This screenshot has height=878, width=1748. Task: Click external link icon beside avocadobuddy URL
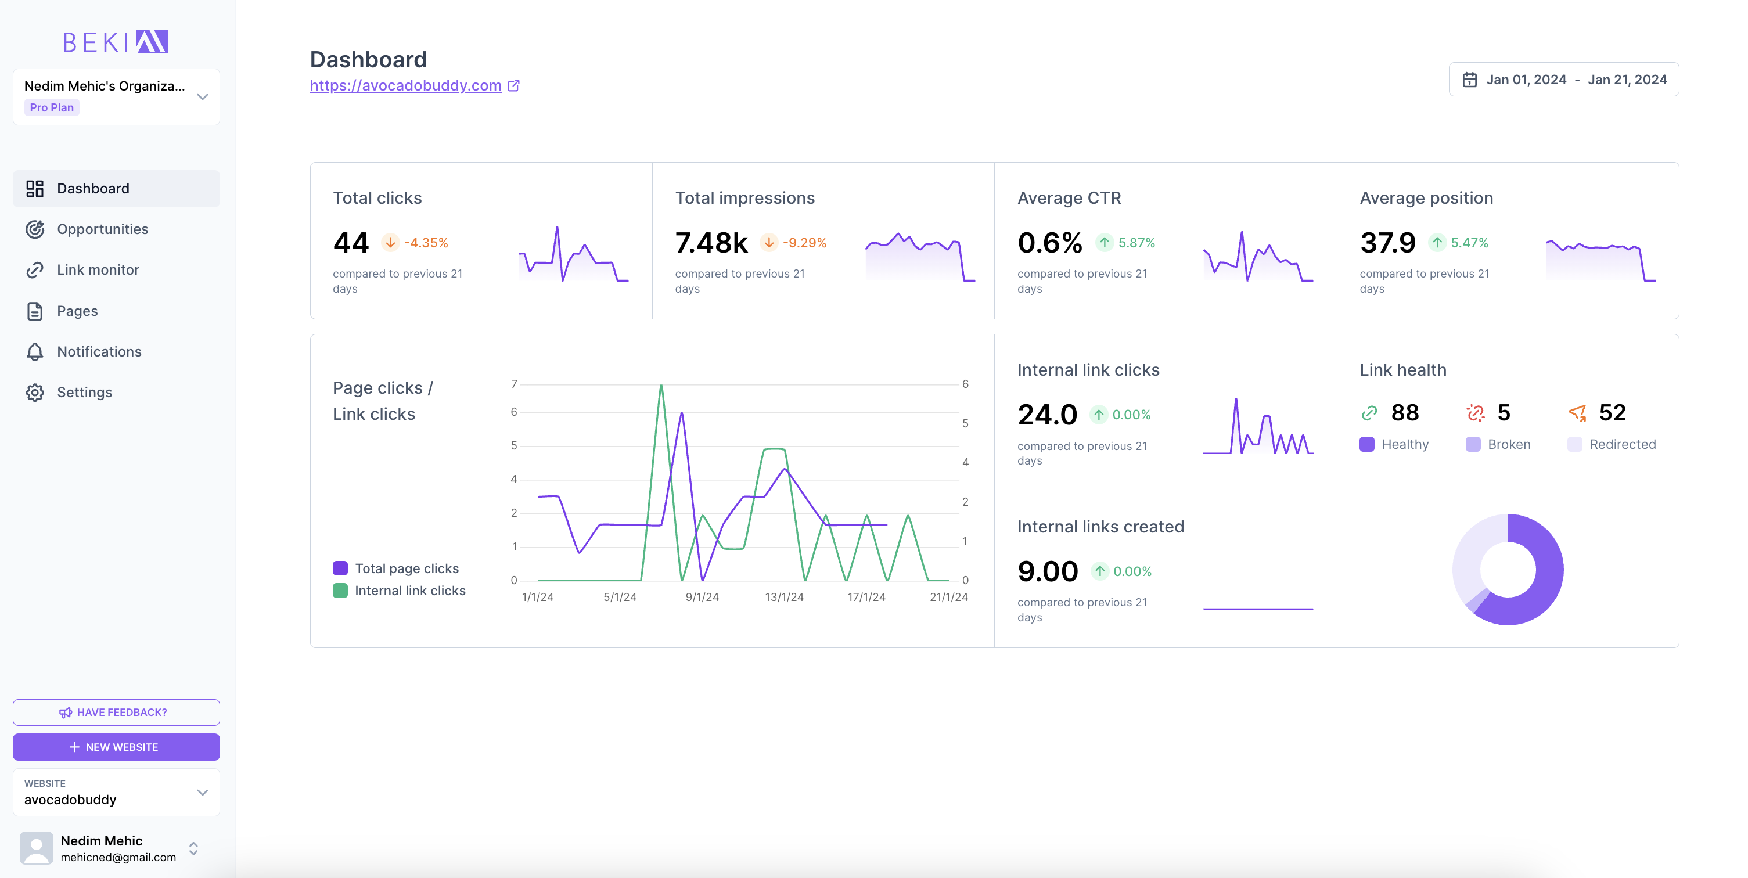pyautogui.click(x=514, y=85)
